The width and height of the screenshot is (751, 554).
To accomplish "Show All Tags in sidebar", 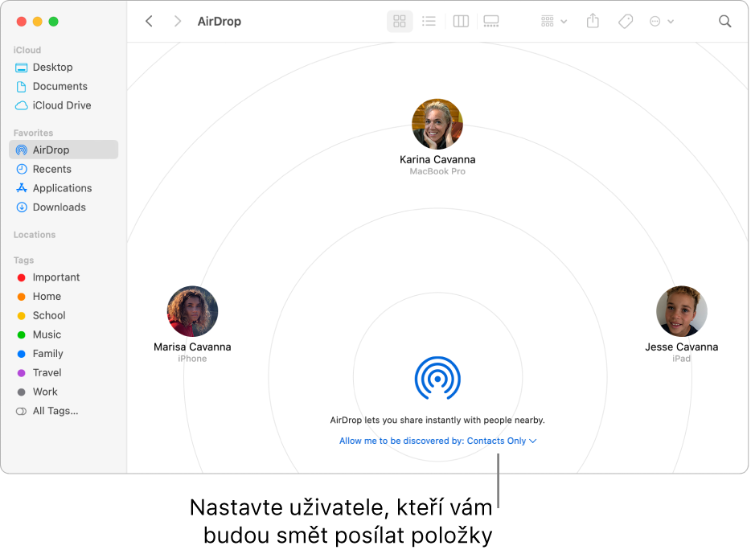I will [64, 411].
